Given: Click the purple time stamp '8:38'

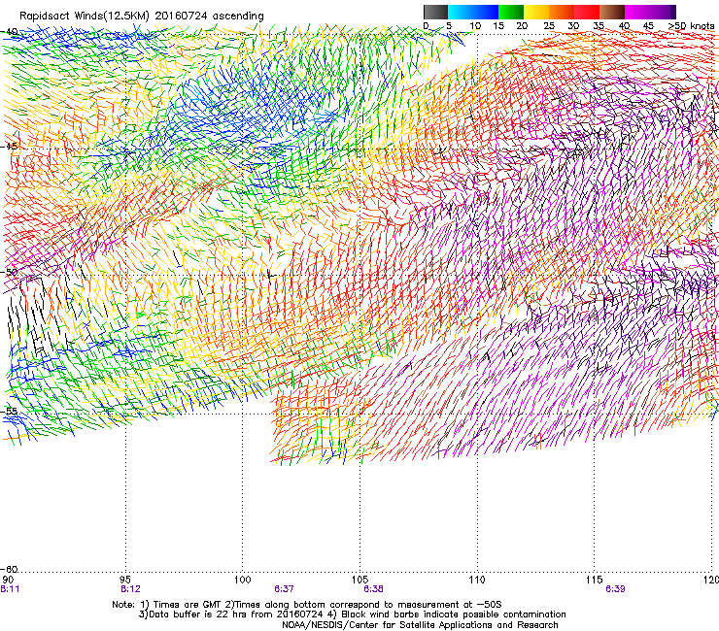Looking at the screenshot, I should (x=373, y=589).
